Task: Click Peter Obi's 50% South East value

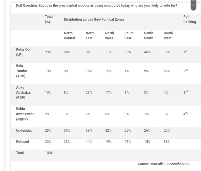Action: point(128,52)
